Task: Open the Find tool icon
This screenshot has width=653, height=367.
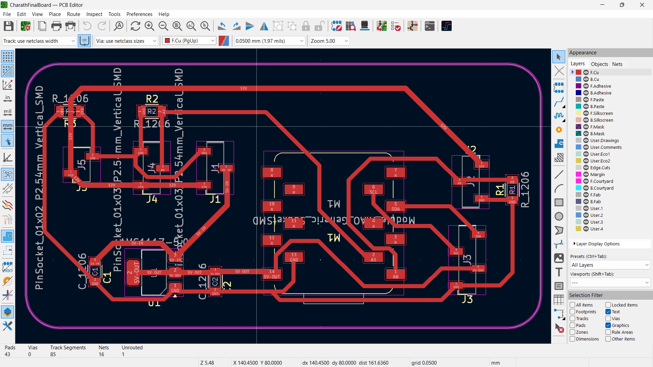Action: tap(118, 26)
